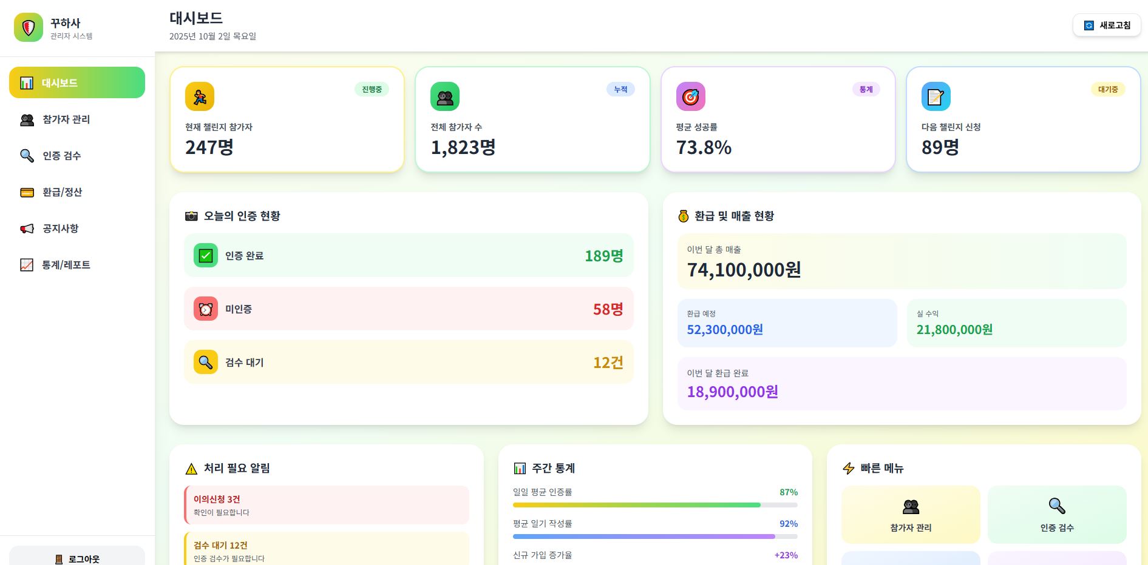The width and height of the screenshot is (1148, 565).
Task: Open 참가자 관리 in the sidebar
Action: [x=77, y=119]
